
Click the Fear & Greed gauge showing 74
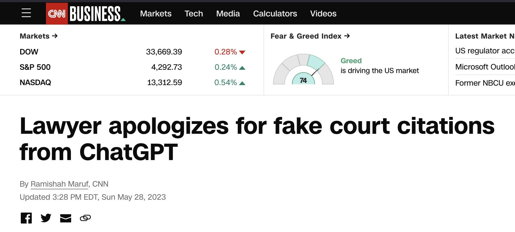pyautogui.click(x=303, y=69)
